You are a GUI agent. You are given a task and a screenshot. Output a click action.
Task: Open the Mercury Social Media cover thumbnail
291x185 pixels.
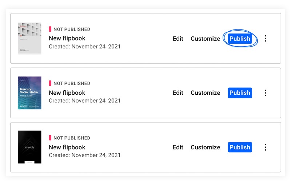point(29,93)
